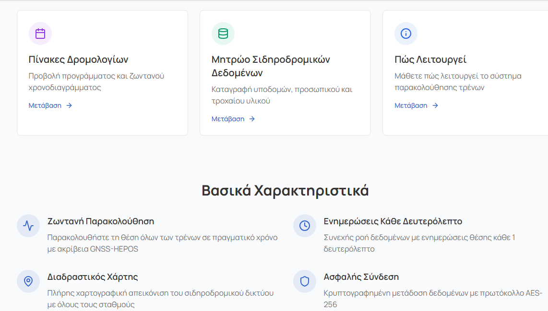Viewport: 548px width, 311px height.
Task: Select the Ενημερώσεις Κάθε Δευτερόλεπτο feature title
Action: pyautogui.click(x=393, y=221)
